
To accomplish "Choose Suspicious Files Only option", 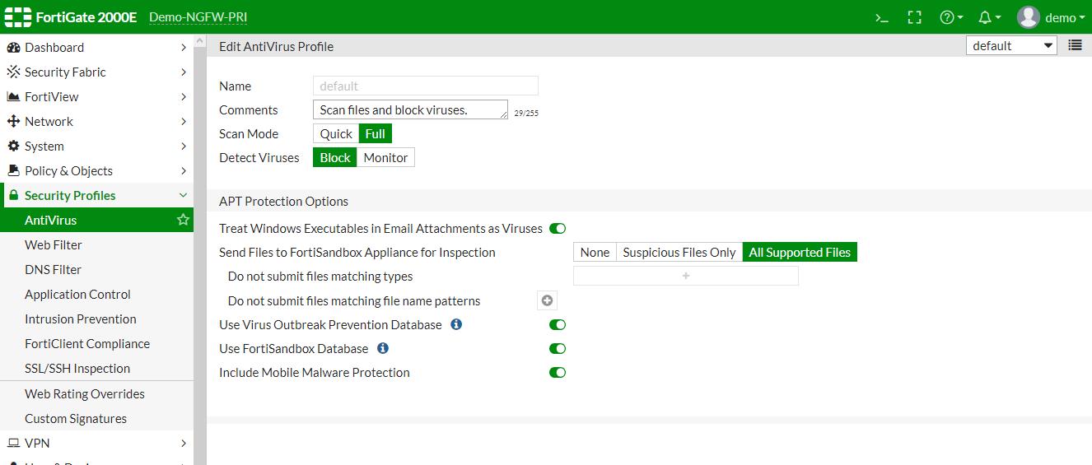I will click(x=679, y=253).
